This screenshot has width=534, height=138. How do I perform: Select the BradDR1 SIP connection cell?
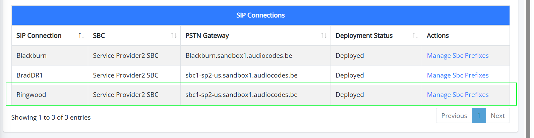coord(50,75)
